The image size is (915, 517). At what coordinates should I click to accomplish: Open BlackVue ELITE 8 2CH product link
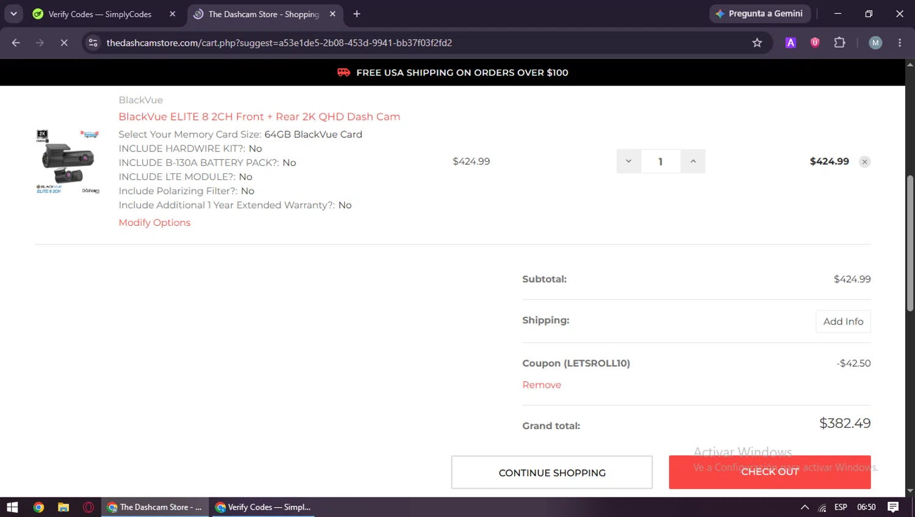(259, 117)
